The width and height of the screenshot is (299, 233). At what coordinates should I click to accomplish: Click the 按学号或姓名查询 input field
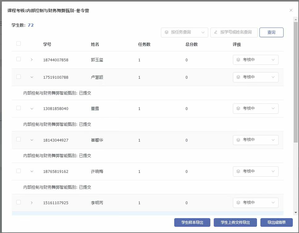(236, 32)
